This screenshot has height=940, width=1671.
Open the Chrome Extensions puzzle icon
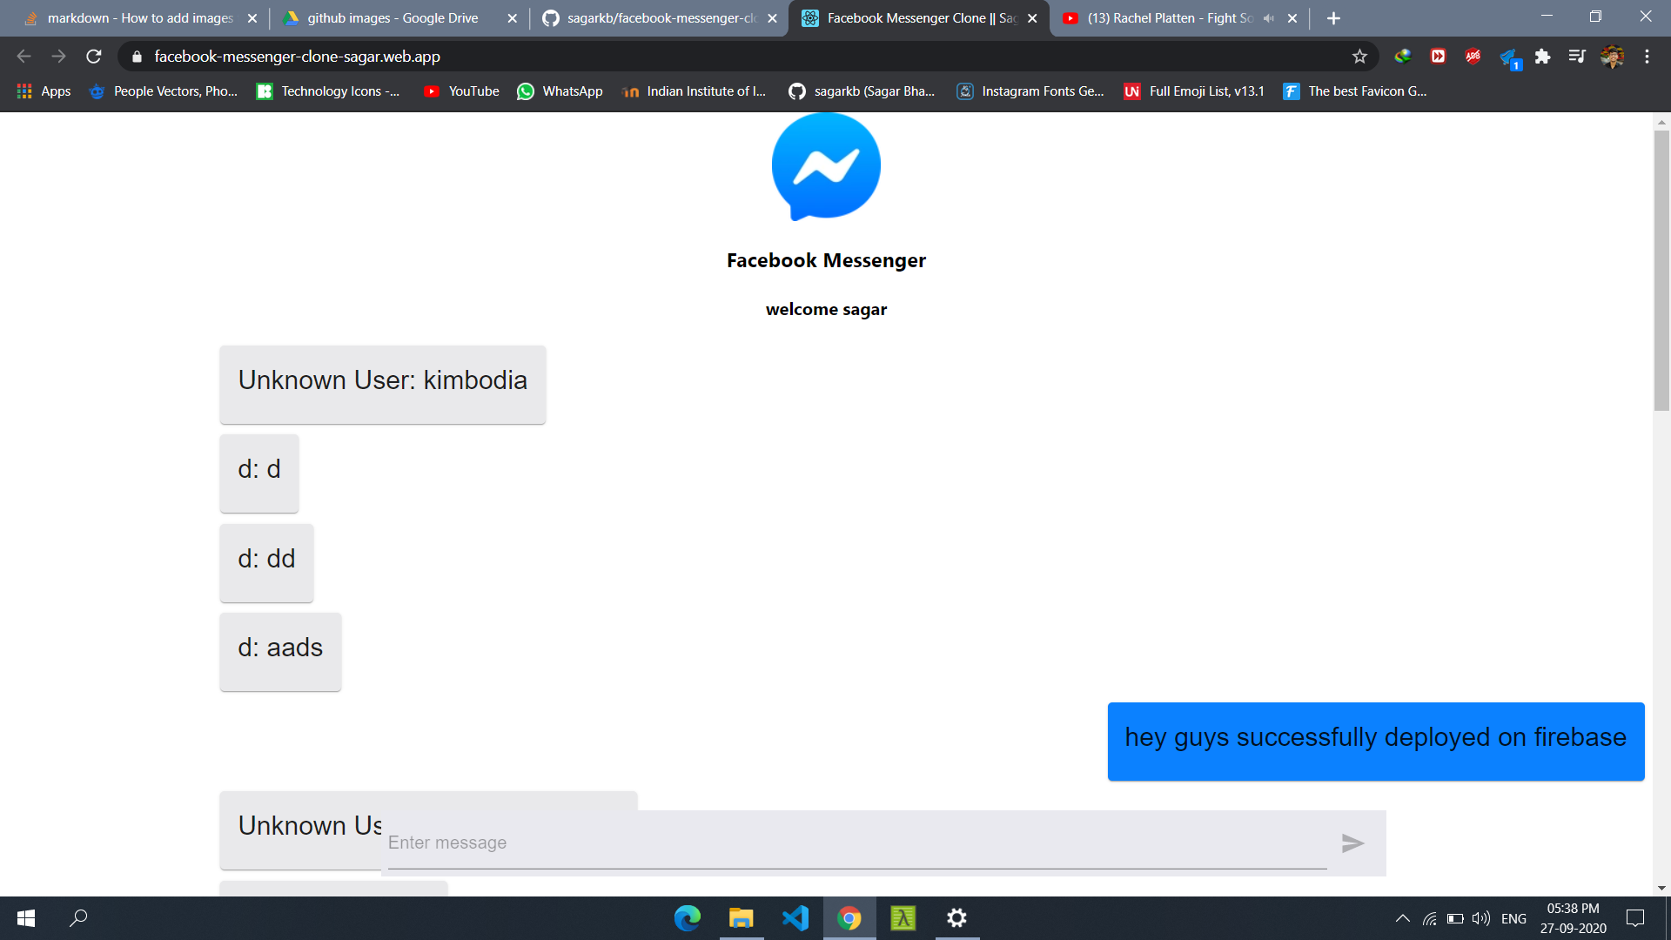(x=1542, y=57)
